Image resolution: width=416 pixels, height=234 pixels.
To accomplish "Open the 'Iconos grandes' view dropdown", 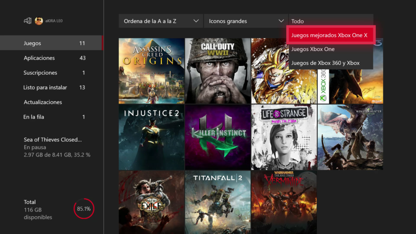I will (246, 21).
